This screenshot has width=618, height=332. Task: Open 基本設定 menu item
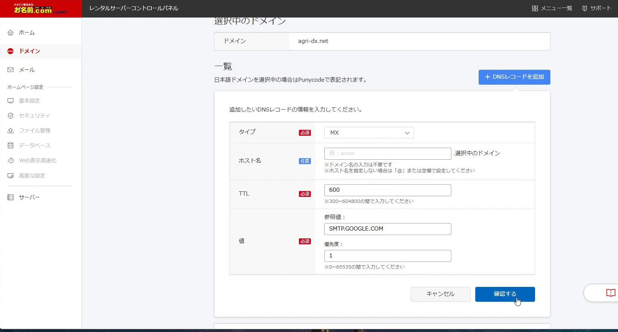[x=29, y=101]
